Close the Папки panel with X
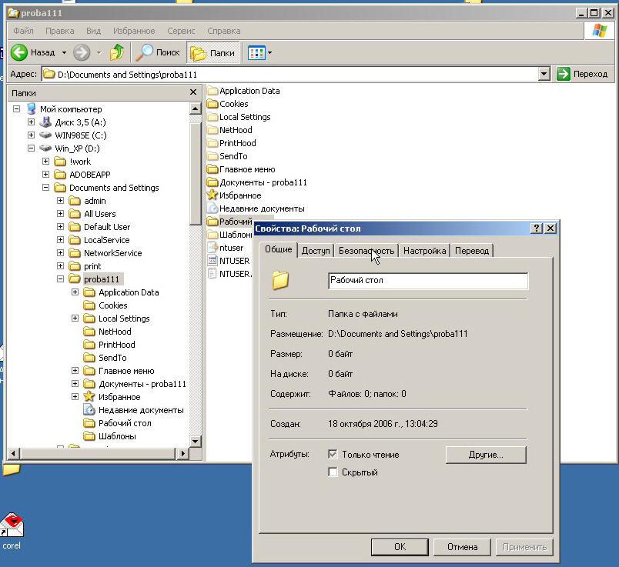The width and height of the screenshot is (619, 567). coord(193,92)
